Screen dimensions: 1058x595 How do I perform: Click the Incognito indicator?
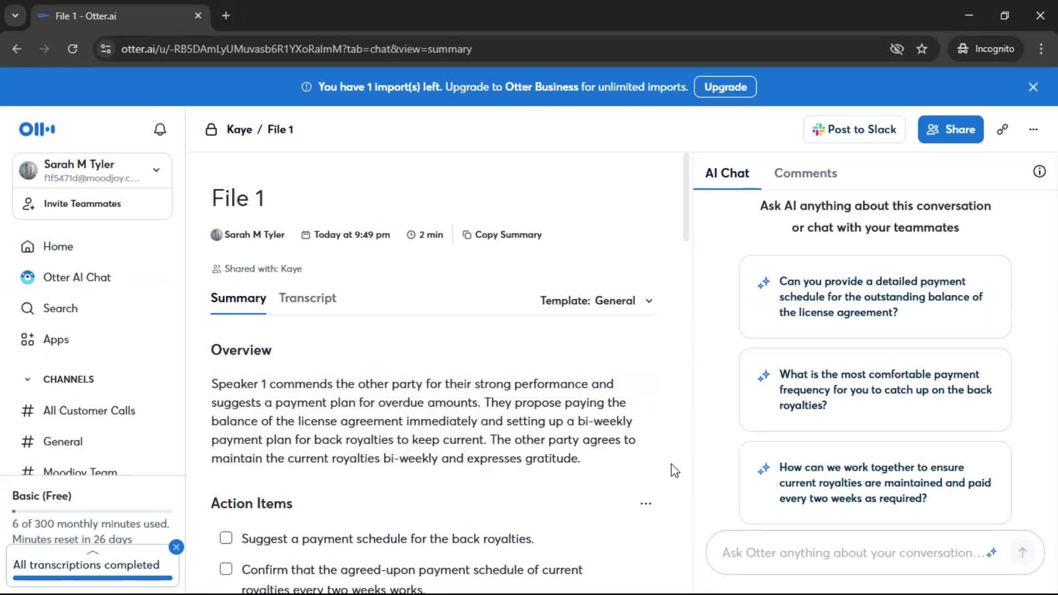pos(986,49)
